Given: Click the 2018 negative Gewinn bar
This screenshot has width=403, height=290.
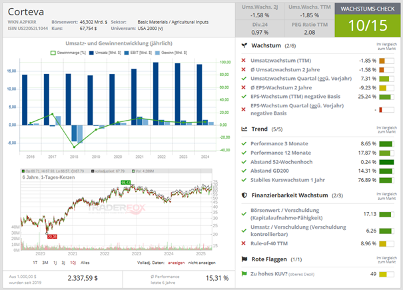Looking at the screenshot, I should pos(80,134).
